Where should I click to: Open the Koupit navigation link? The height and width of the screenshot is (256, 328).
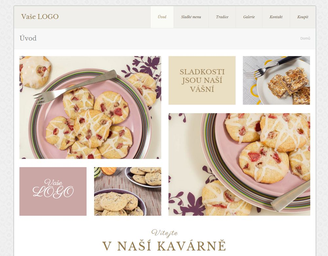pyautogui.click(x=303, y=17)
